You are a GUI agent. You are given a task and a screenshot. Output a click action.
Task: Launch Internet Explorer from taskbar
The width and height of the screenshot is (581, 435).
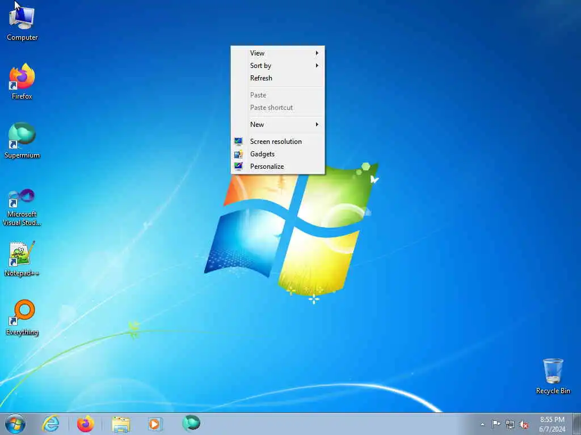tap(50, 424)
